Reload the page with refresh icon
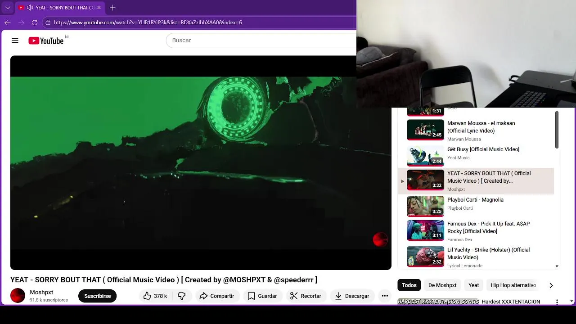The image size is (576, 324). (x=35, y=22)
